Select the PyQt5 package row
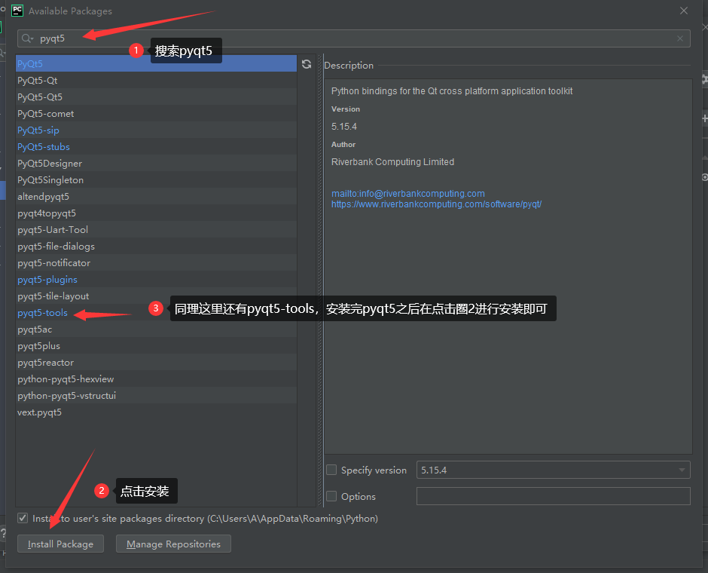This screenshot has height=573, width=708. tap(156, 64)
